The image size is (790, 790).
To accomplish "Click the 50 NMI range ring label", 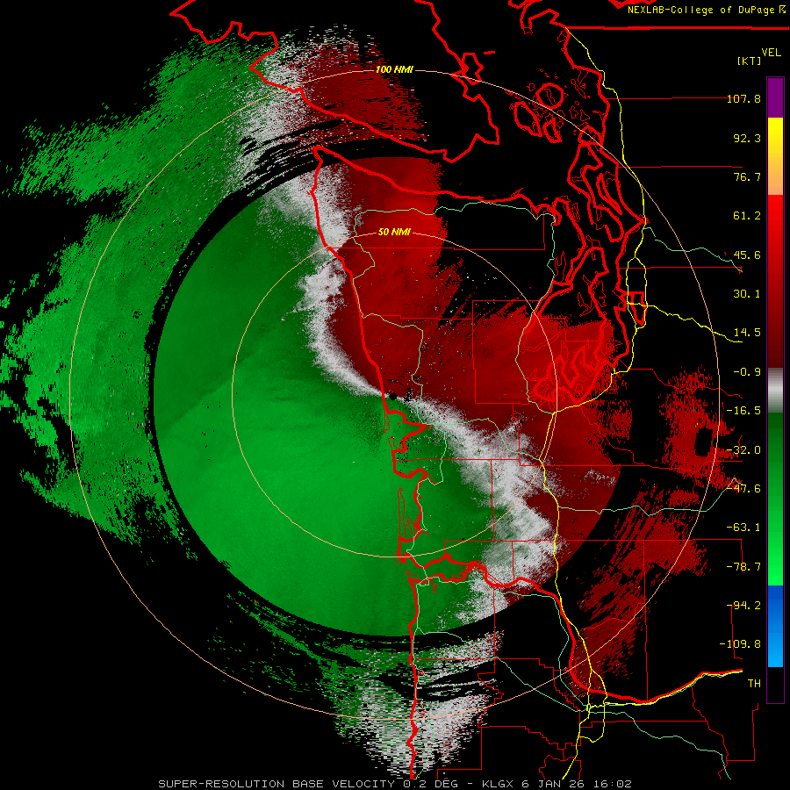I will tap(394, 232).
